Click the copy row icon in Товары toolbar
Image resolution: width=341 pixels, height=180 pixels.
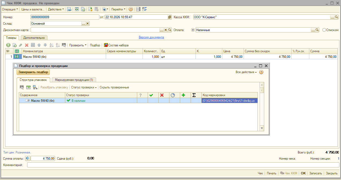[x=14, y=45]
